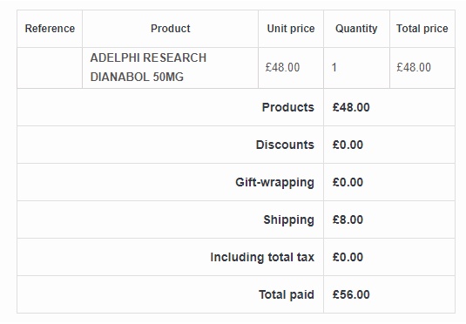Click the Gift-wrapping £0.00 amount
Screen dimensions: 466x324
[x=348, y=182]
